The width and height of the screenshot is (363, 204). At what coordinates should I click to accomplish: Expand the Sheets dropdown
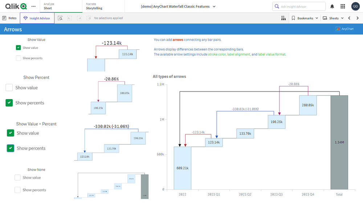[333, 18]
